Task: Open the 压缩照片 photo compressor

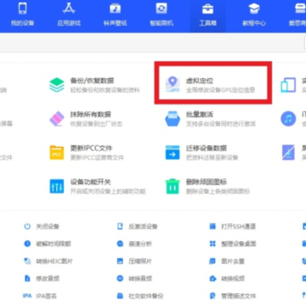Action: point(134,261)
